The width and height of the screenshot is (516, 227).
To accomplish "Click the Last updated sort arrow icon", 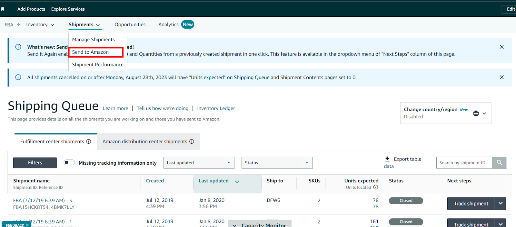I will (237, 181).
